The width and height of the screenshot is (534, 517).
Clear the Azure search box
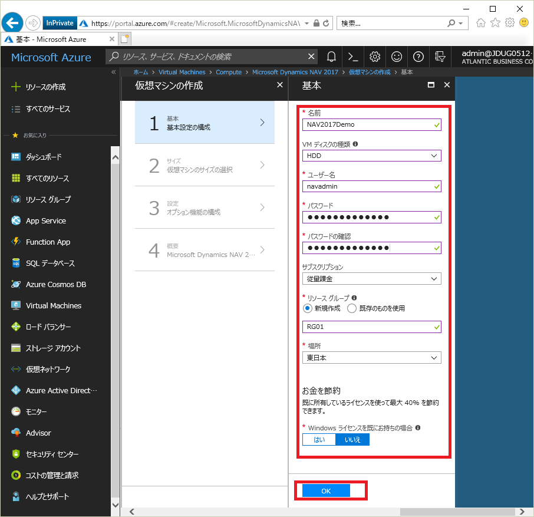pos(311,57)
